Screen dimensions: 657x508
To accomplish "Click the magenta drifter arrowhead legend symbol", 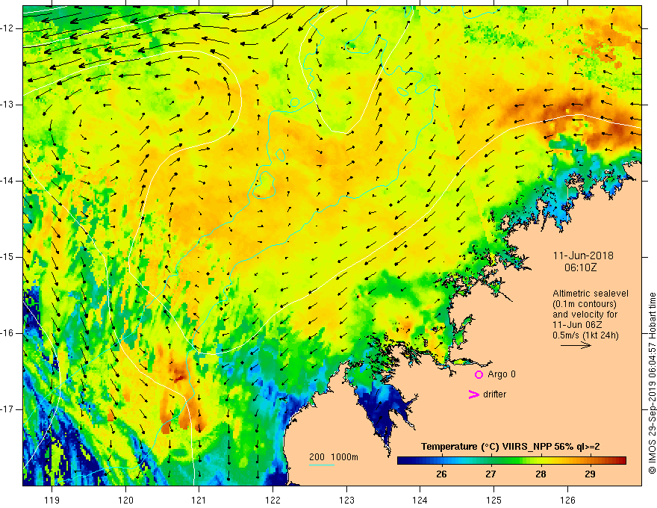I will pos(473,394).
